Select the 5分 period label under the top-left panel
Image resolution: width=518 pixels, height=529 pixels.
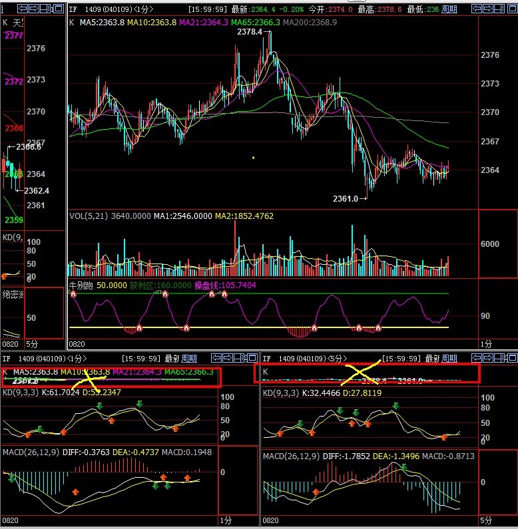pos(32,344)
